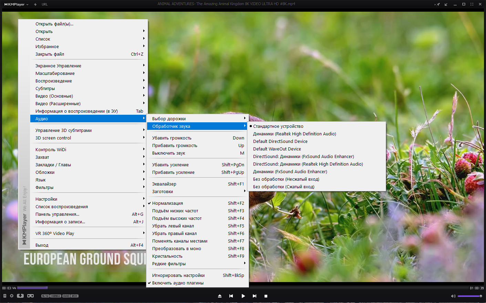Click the playlist icon in bottom bar

(5, 296)
